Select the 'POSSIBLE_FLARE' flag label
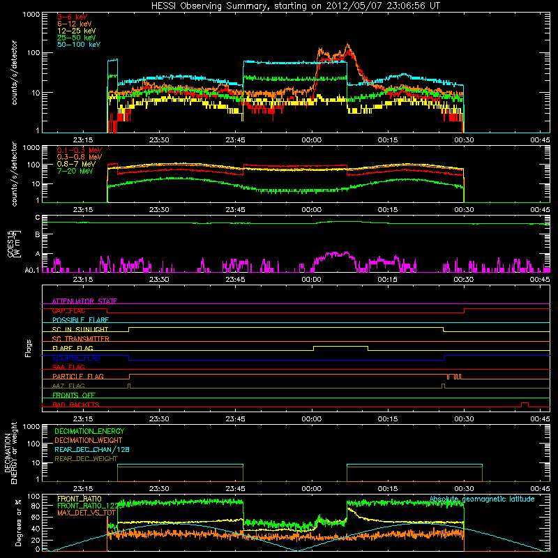 pyautogui.click(x=80, y=320)
